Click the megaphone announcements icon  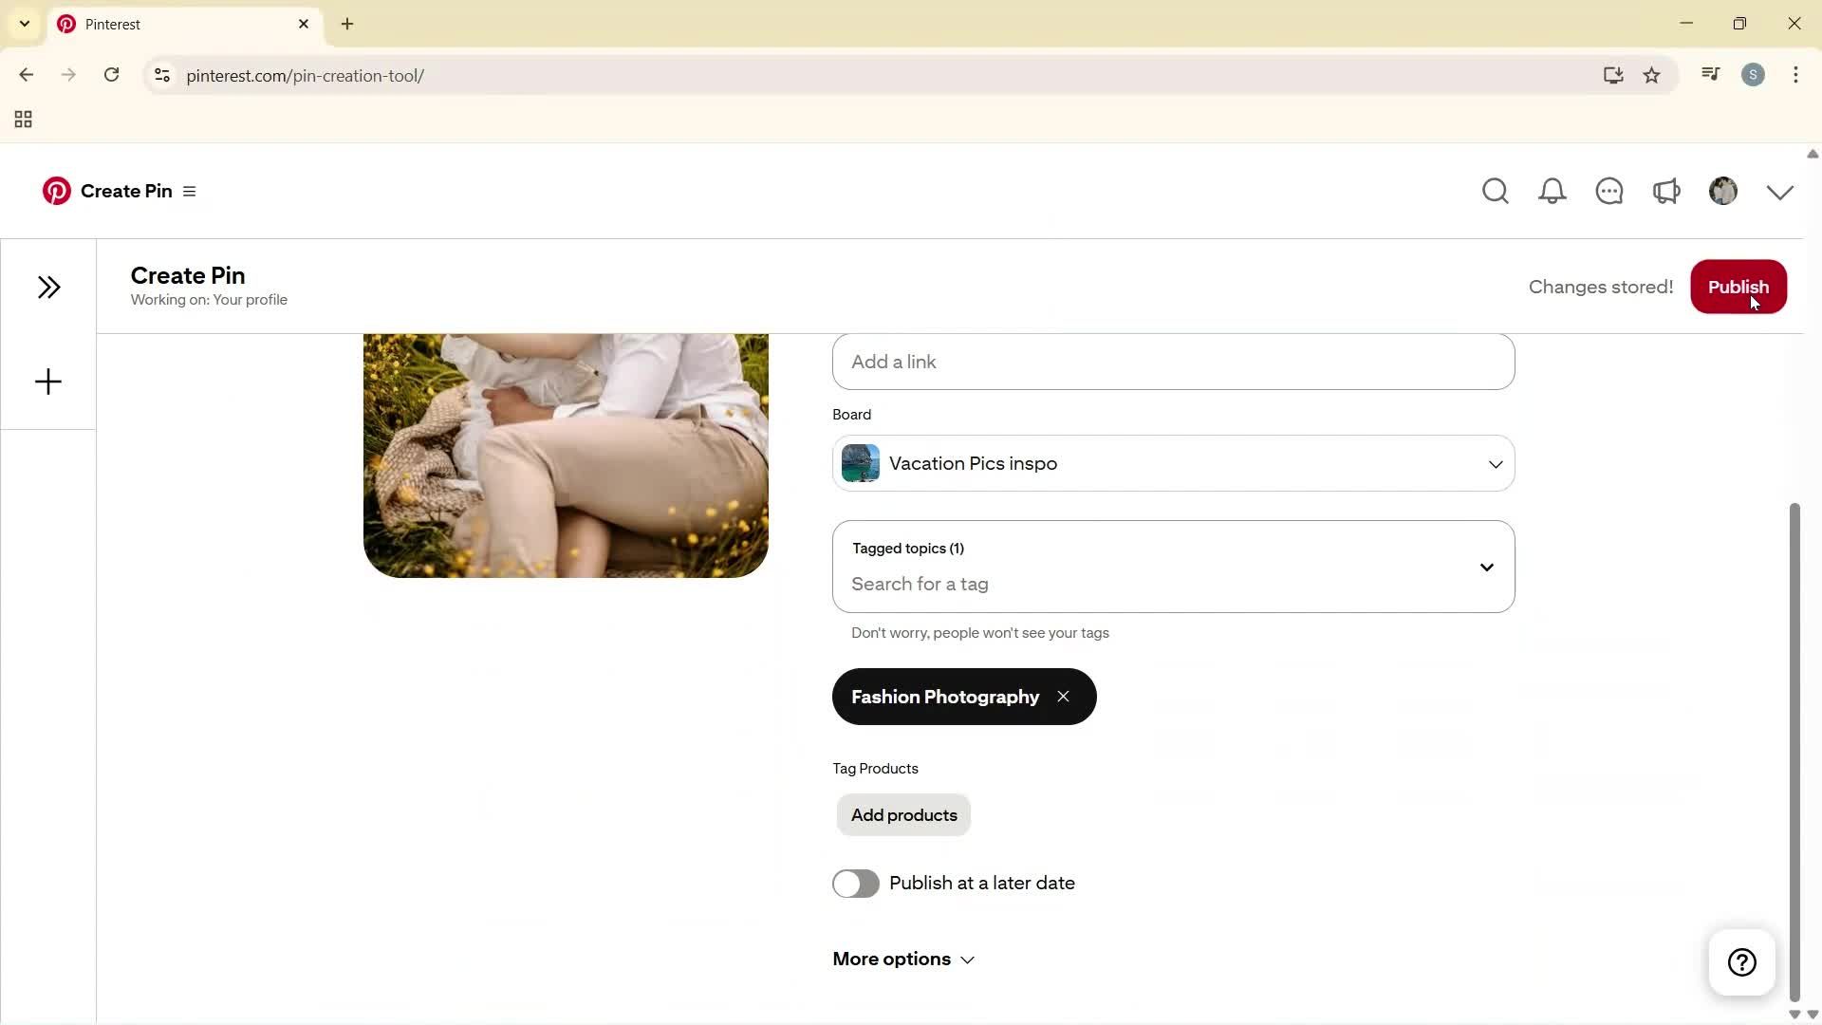point(1667,191)
